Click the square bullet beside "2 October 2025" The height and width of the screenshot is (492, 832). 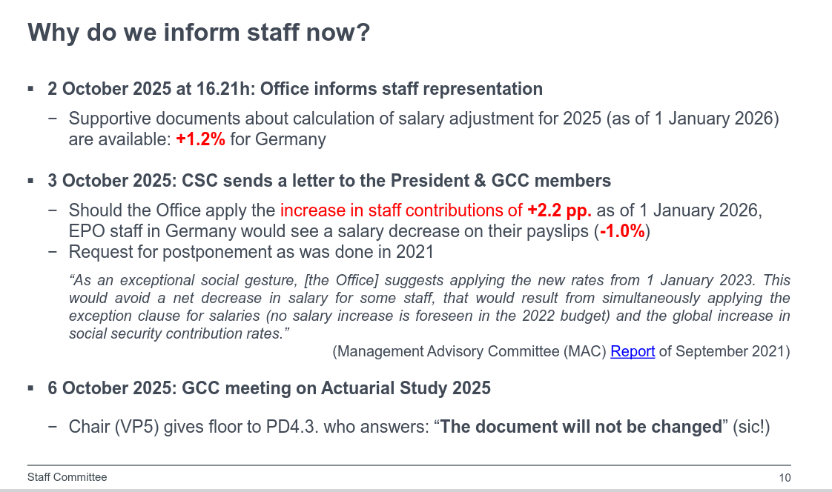click(x=31, y=89)
